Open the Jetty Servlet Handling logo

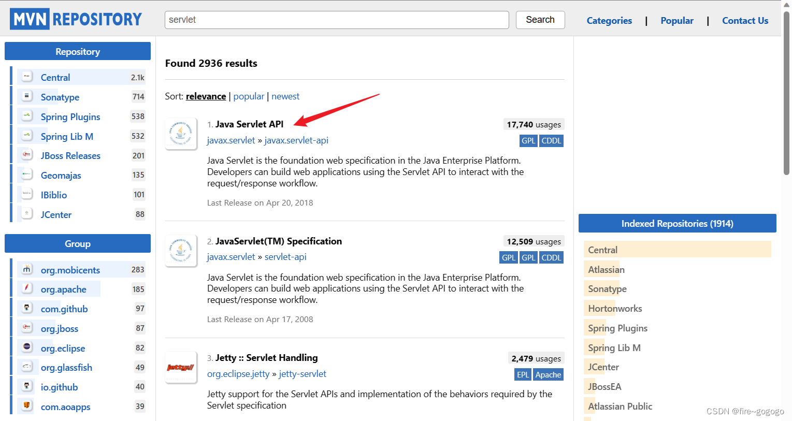pos(181,368)
